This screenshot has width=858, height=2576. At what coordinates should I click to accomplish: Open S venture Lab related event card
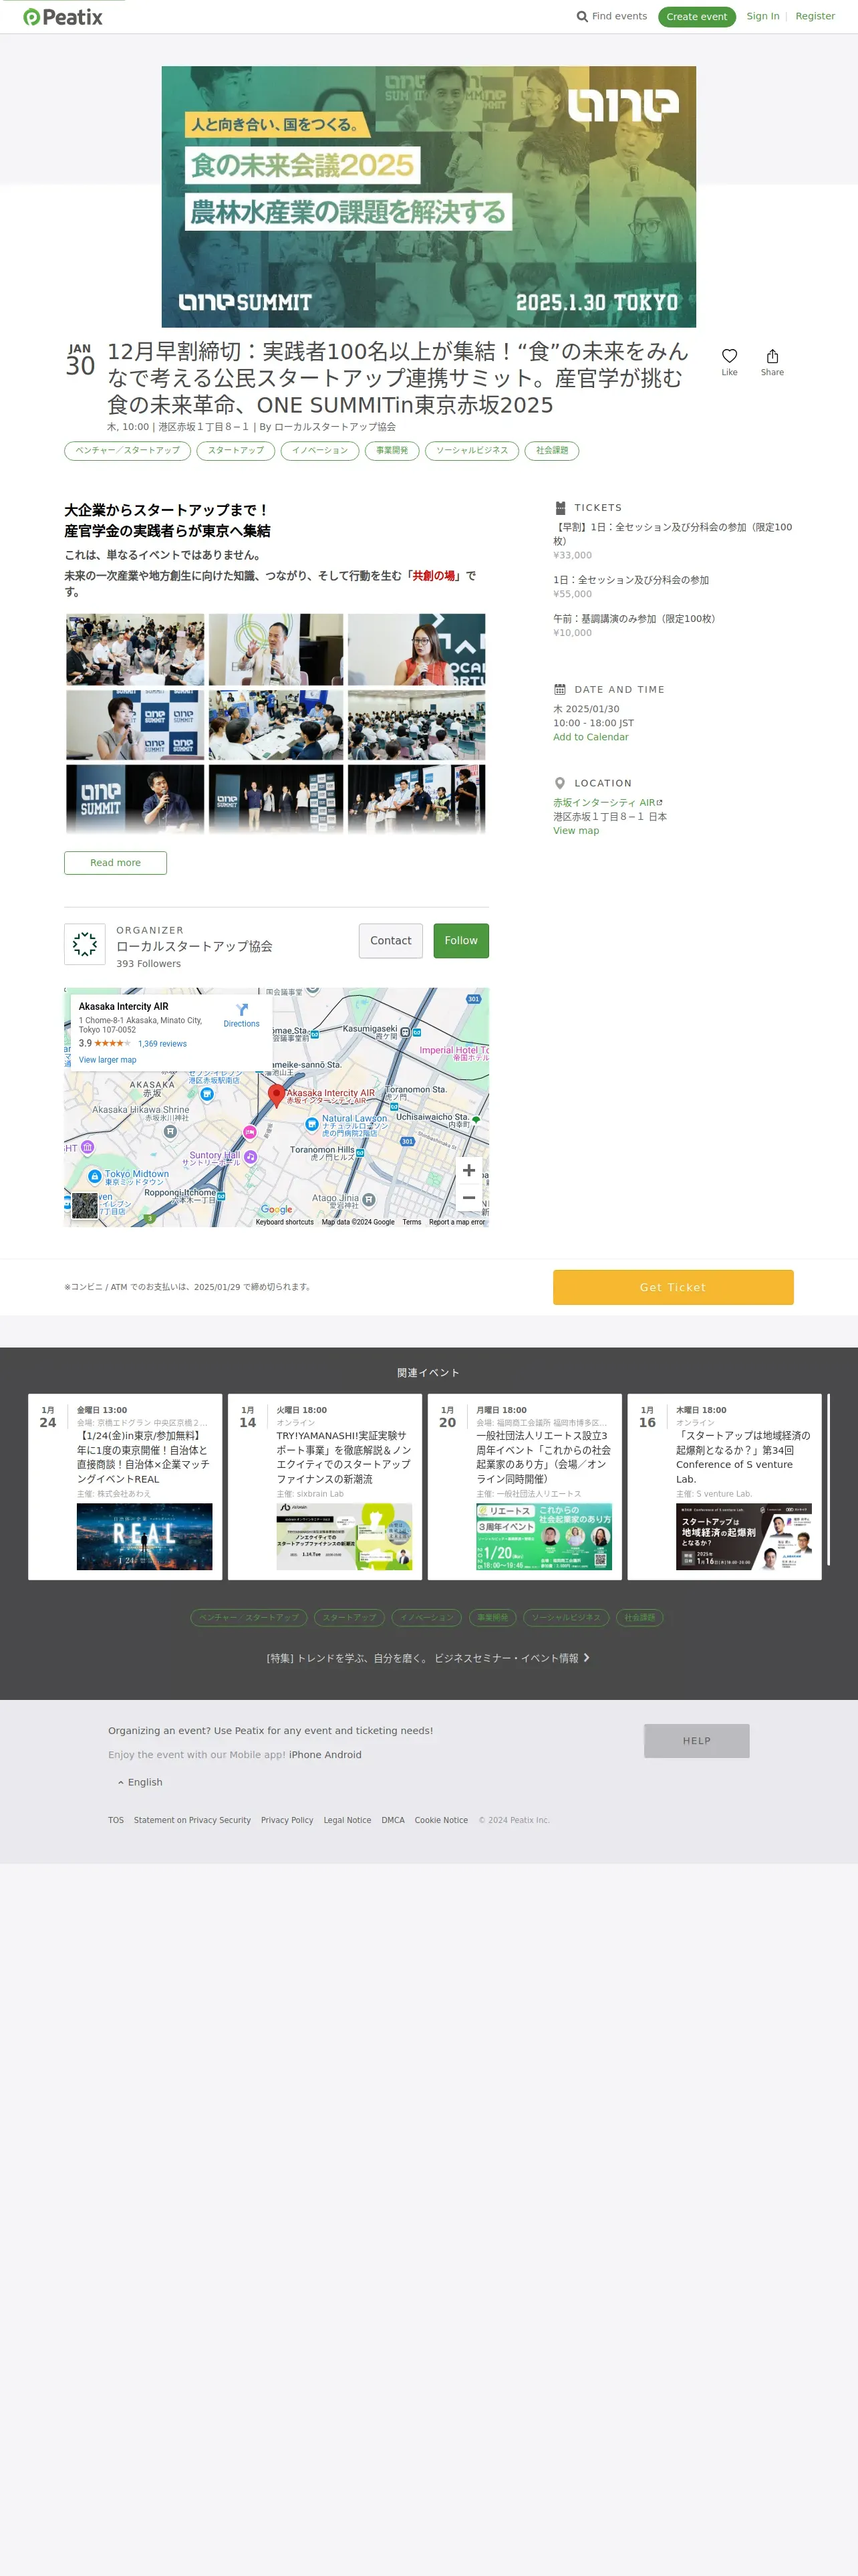point(724,1487)
